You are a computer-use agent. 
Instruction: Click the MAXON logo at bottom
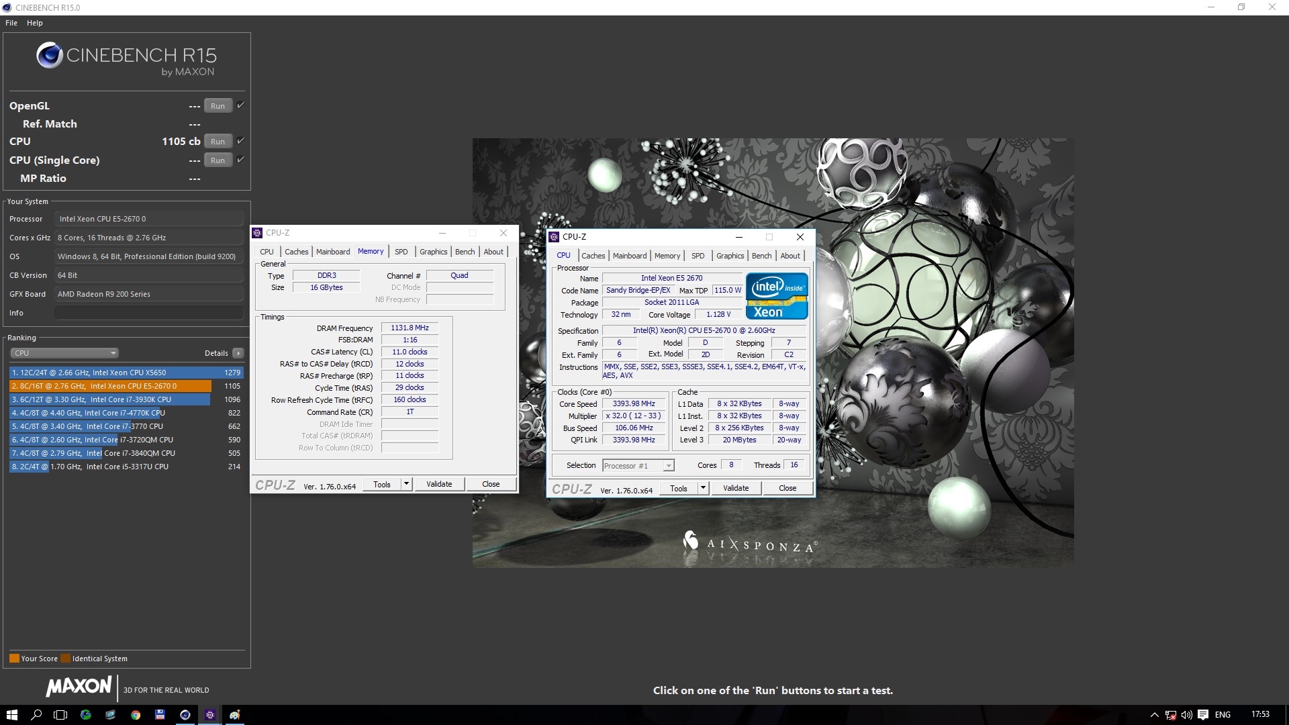(79, 686)
